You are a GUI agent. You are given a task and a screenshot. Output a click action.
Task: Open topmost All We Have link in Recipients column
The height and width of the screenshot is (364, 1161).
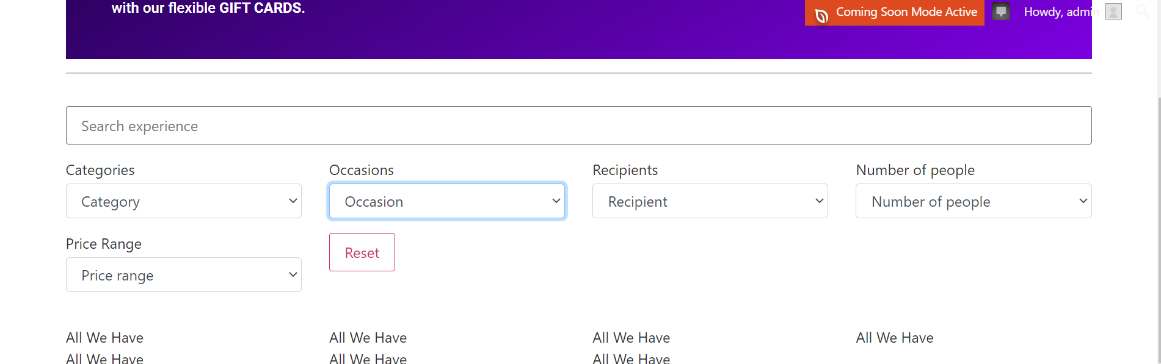tap(631, 338)
